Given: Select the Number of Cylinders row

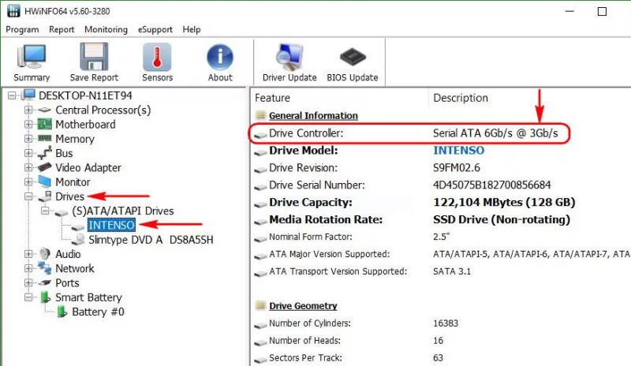Looking at the screenshot, I should (x=441, y=323).
